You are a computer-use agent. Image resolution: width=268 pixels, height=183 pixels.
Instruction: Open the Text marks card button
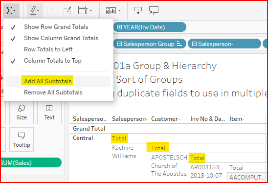click(x=49, y=113)
